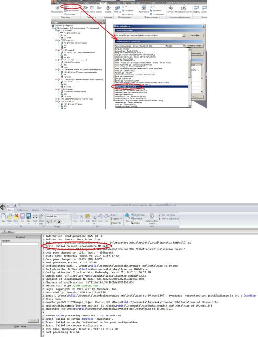
Task: Click the Undo arrow icon
Action: pyautogui.click(x=100, y=217)
